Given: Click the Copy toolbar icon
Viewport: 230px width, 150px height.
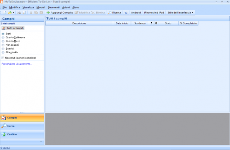Looking at the screenshot, I should pyautogui.click(x=36, y=13).
